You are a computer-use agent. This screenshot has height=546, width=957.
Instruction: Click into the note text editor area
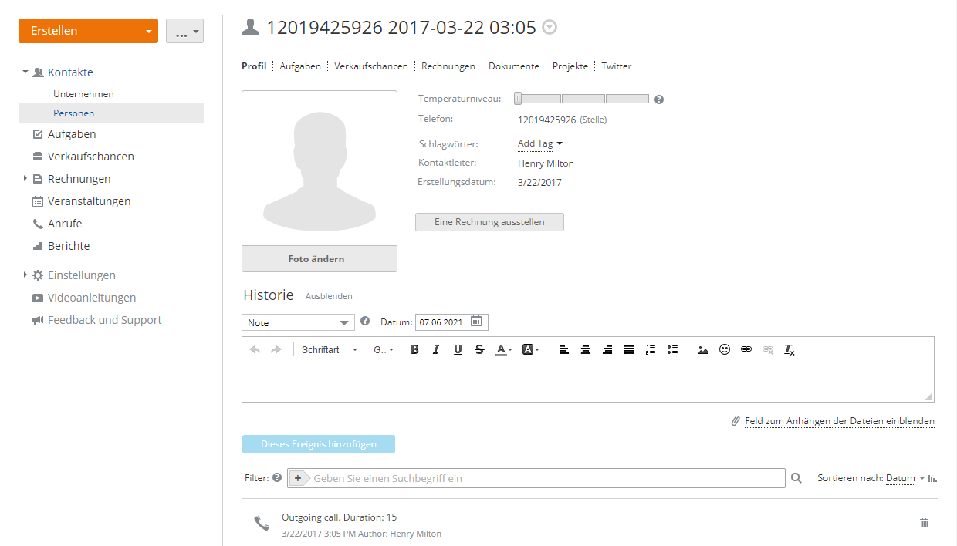pyautogui.click(x=587, y=382)
